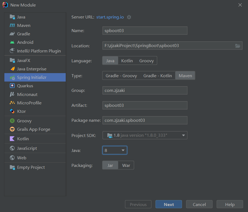The width and height of the screenshot is (248, 212).
Task: Click the Help button
Action: click(230, 204)
